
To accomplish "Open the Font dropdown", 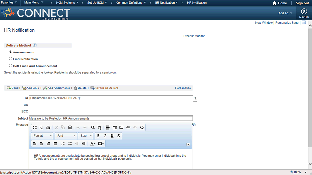I will point(66,136).
